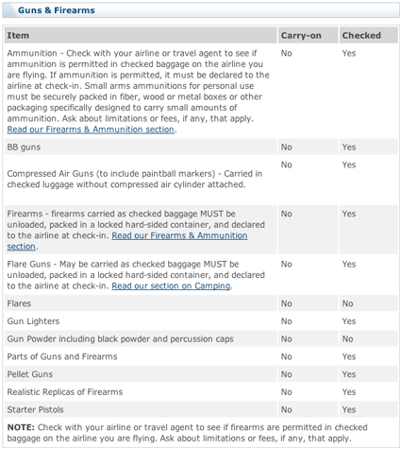Click the 'Gun Lighters' item label
401x449 pixels.
[x=33, y=321]
